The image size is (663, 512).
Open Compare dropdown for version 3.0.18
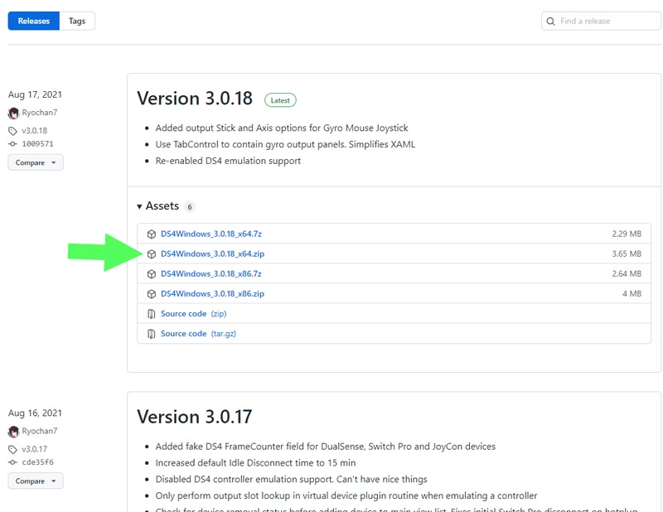[x=36, y=162]
